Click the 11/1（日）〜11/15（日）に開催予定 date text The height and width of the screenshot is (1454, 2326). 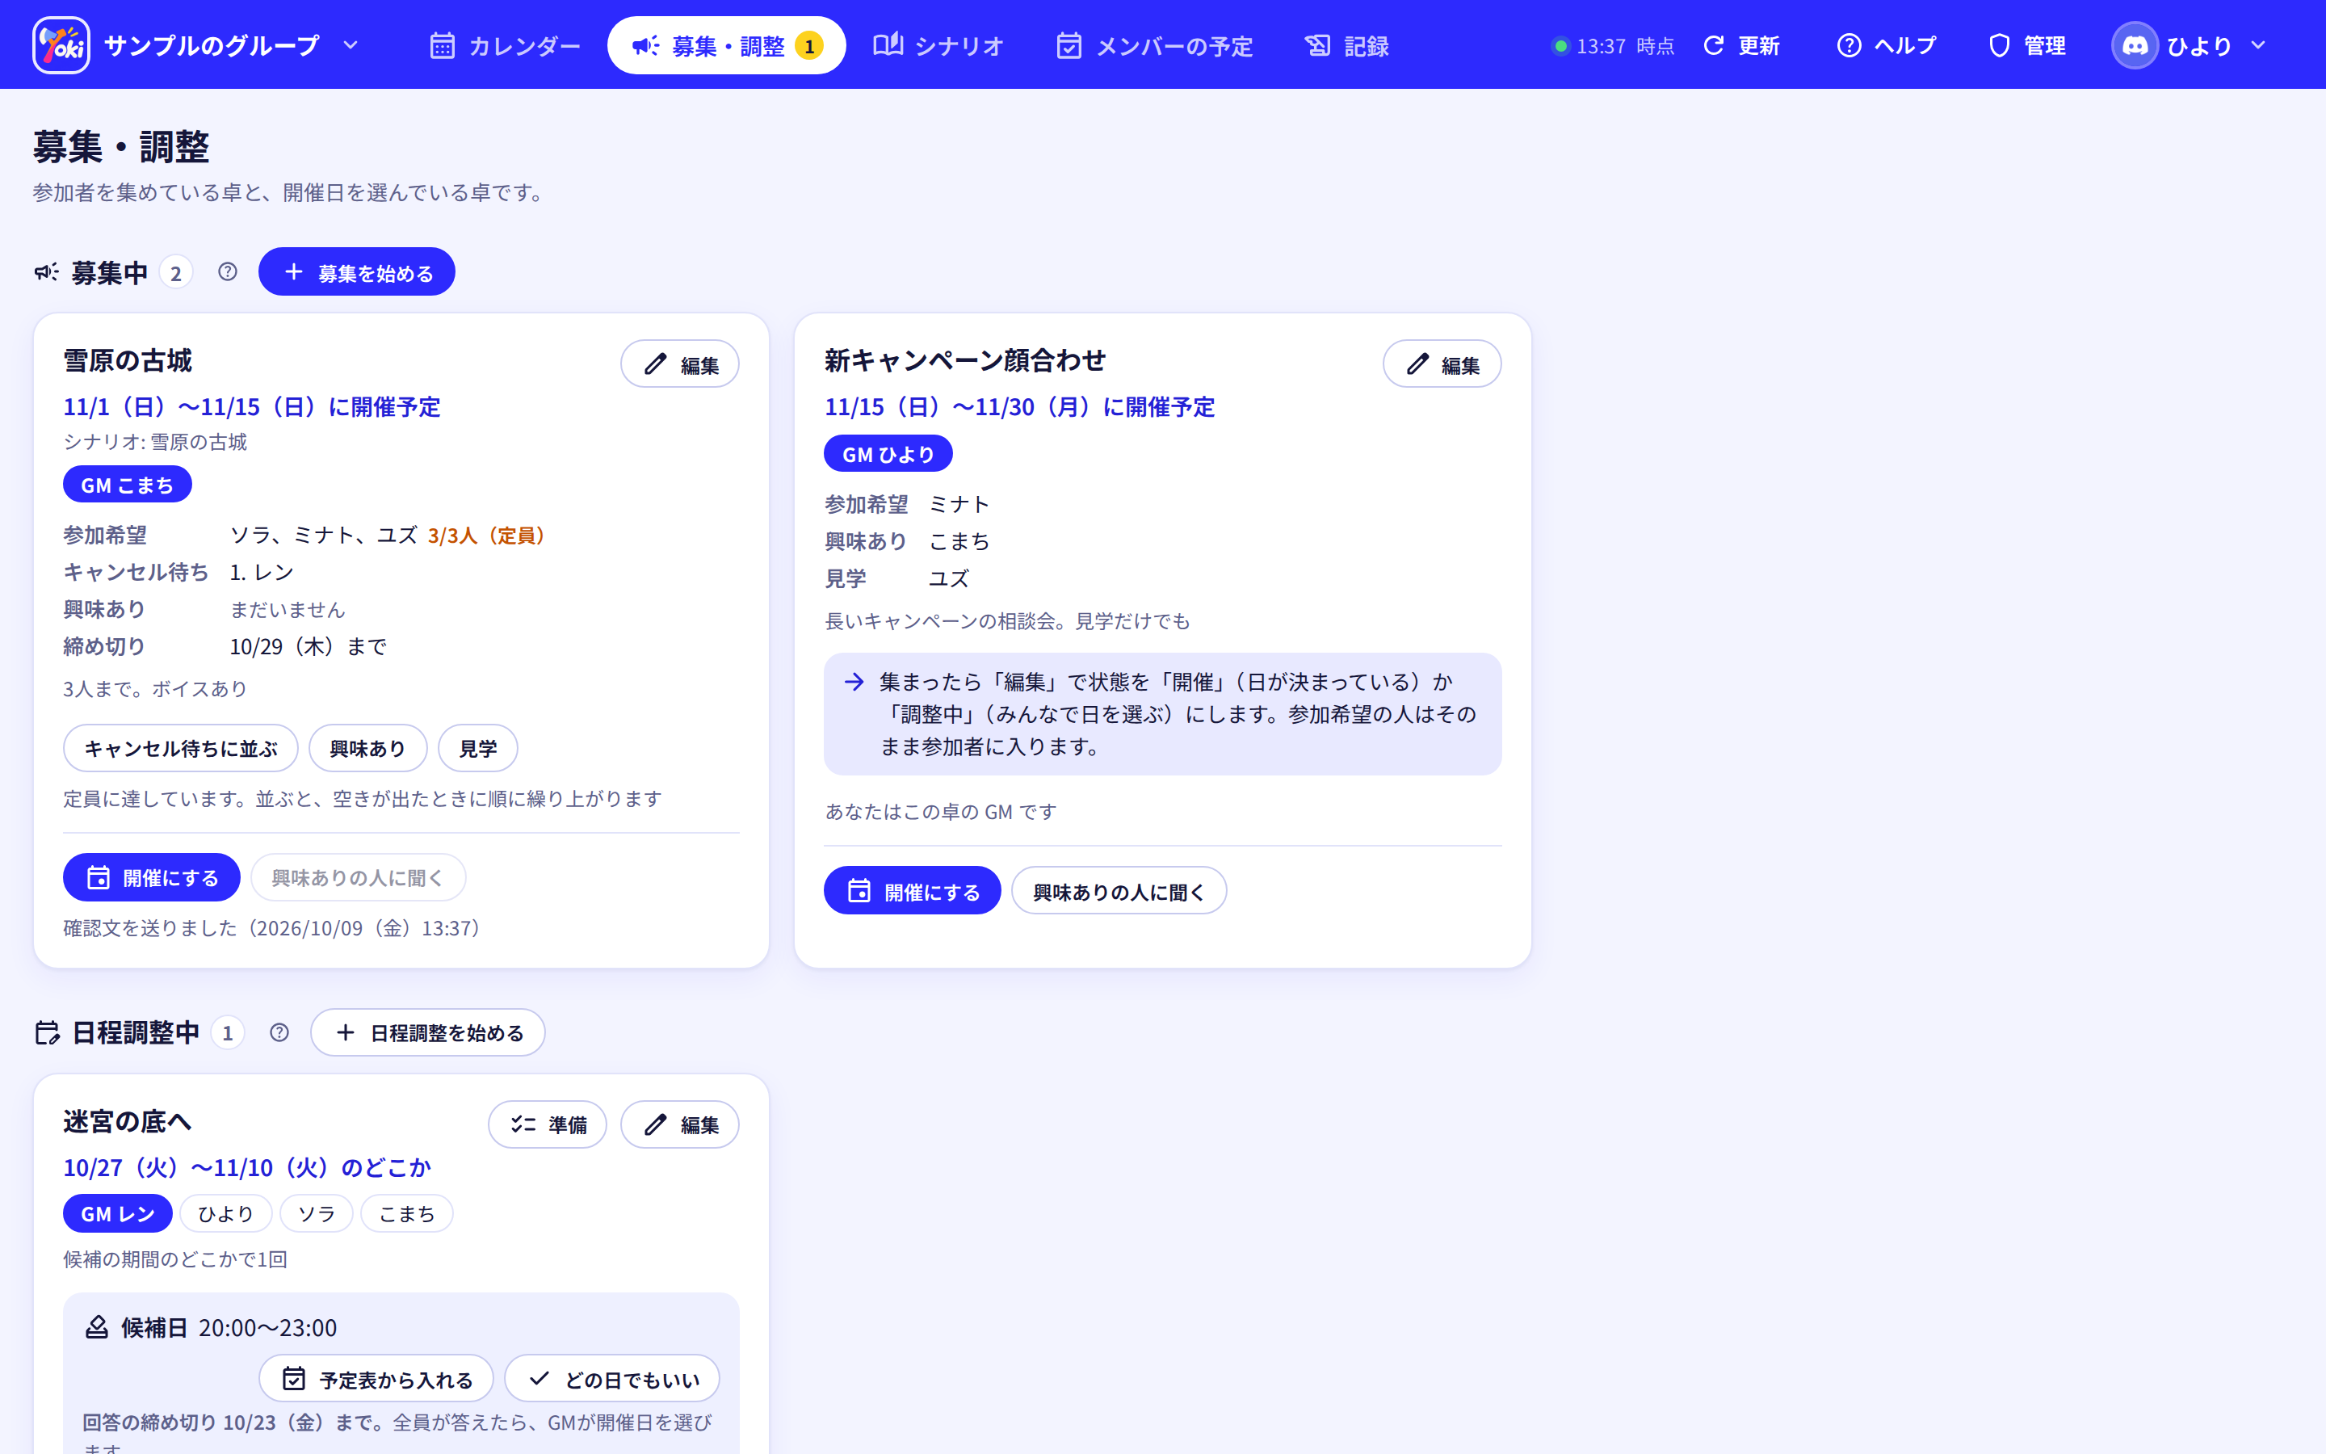[252, 407]
